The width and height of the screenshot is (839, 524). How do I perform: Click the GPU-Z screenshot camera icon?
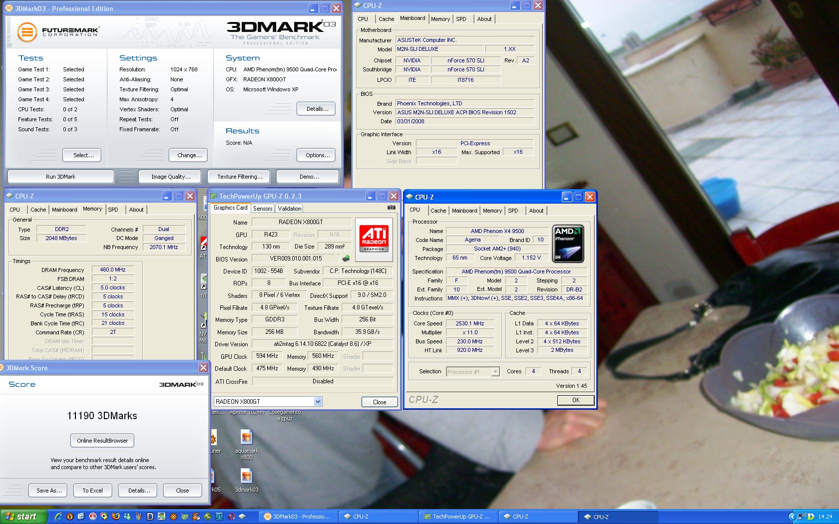click(392, 208)
